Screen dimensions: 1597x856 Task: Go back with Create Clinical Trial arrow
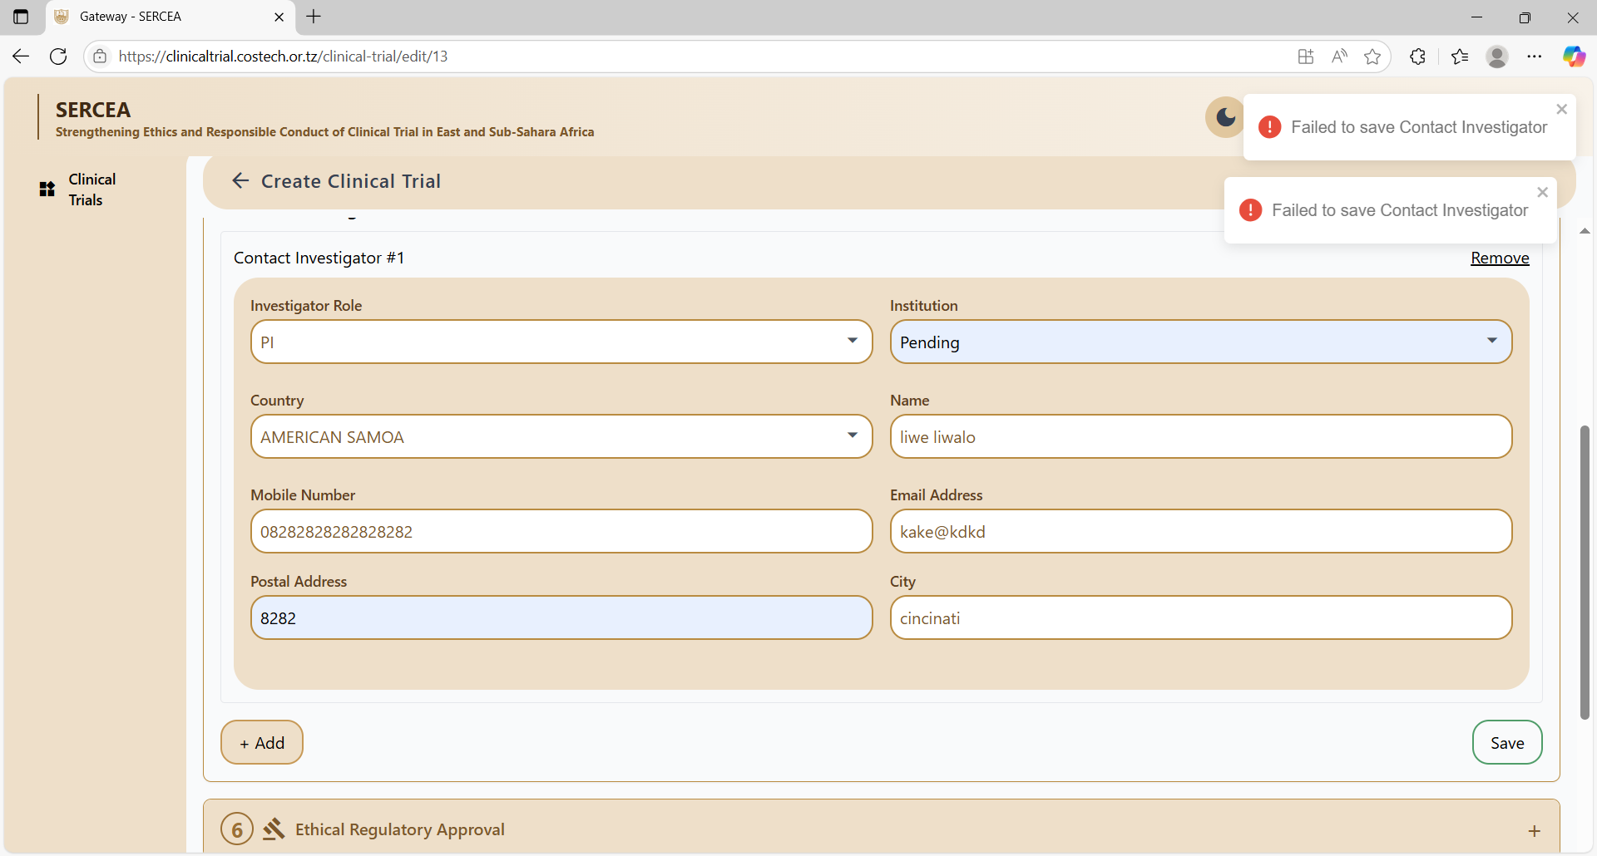pyautogui.click(x=240, y=181)
